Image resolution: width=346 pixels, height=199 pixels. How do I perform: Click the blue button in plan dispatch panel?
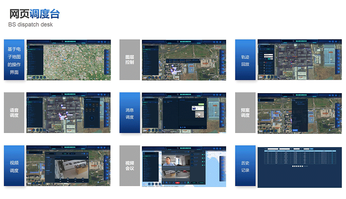pos(295,130)
